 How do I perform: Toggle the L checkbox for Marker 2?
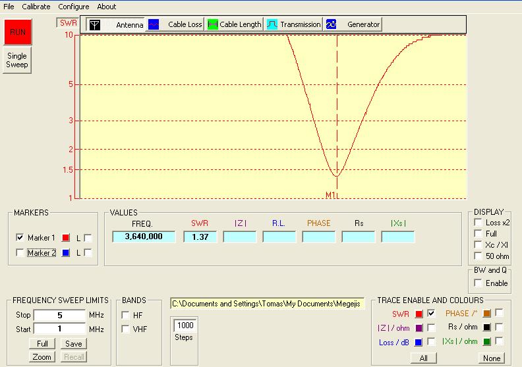pos(88,252)
